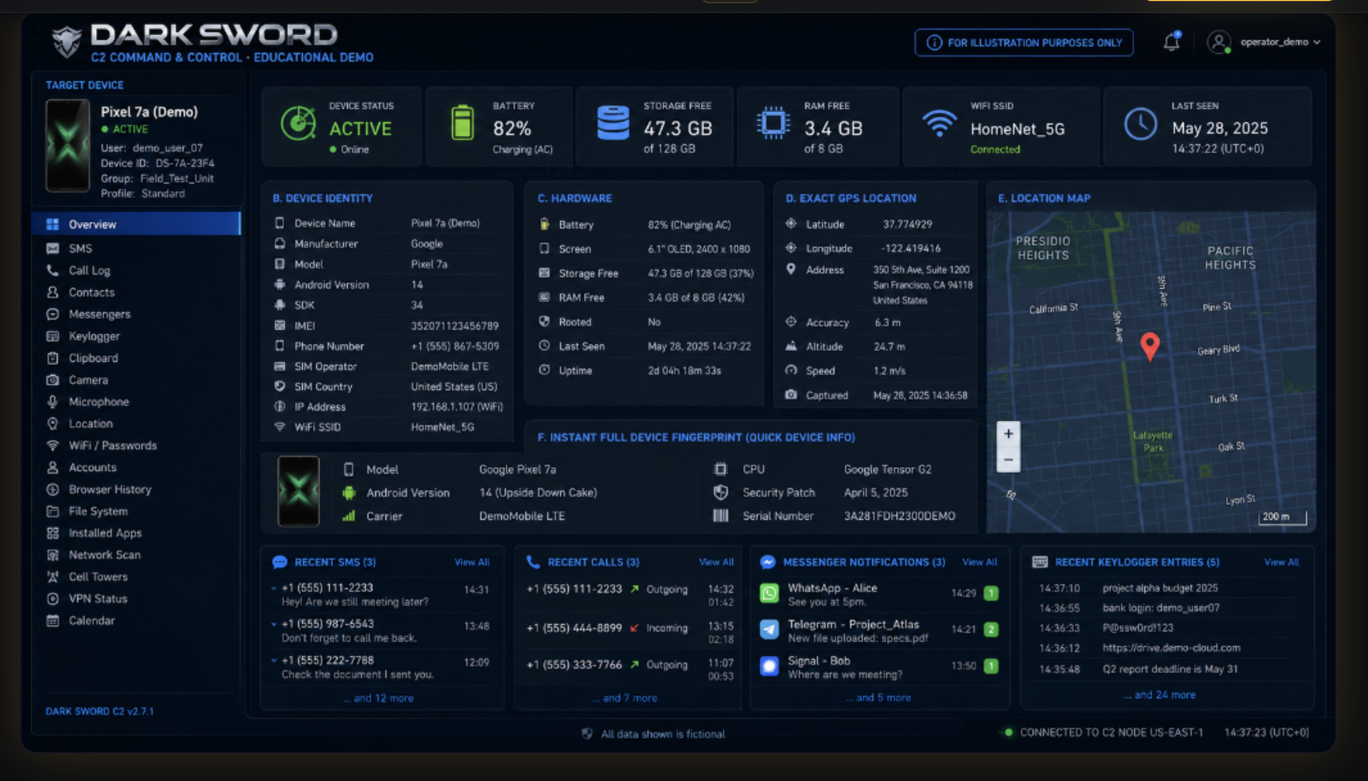Screen dimensions: 1368x781
Task: Expand the SMS from +1 (555) 111-2233
Action: [273, 588]
